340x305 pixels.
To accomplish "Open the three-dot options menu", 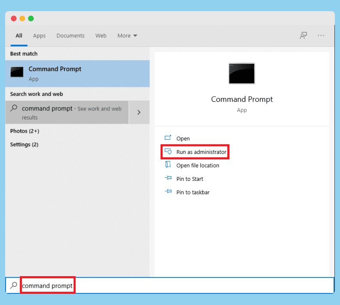I will (x=321, y=36).
